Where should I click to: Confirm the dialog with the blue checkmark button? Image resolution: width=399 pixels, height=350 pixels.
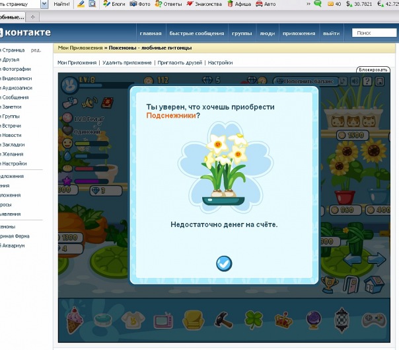tap(225, 263)
